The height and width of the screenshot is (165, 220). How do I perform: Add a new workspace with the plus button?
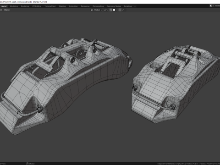coord(135,6)
